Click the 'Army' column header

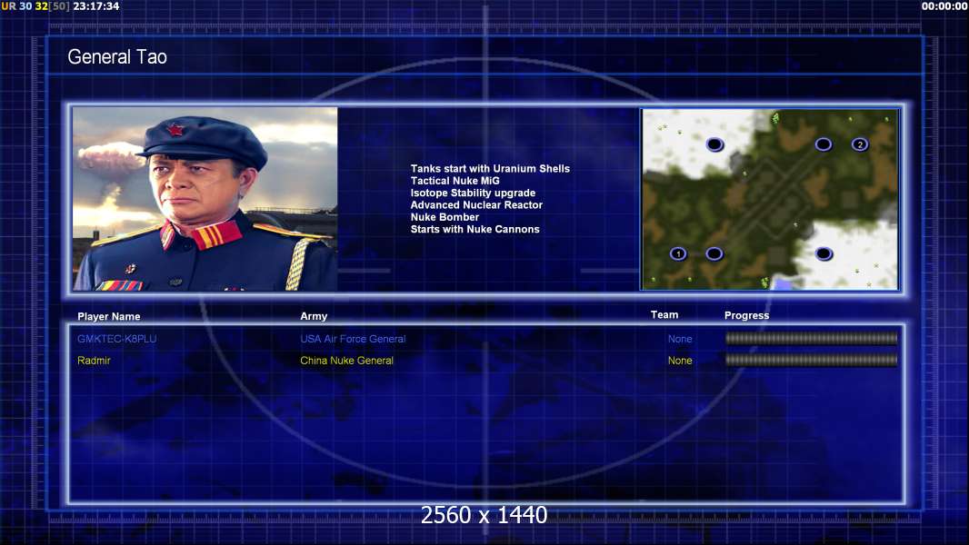coord(314,316)
